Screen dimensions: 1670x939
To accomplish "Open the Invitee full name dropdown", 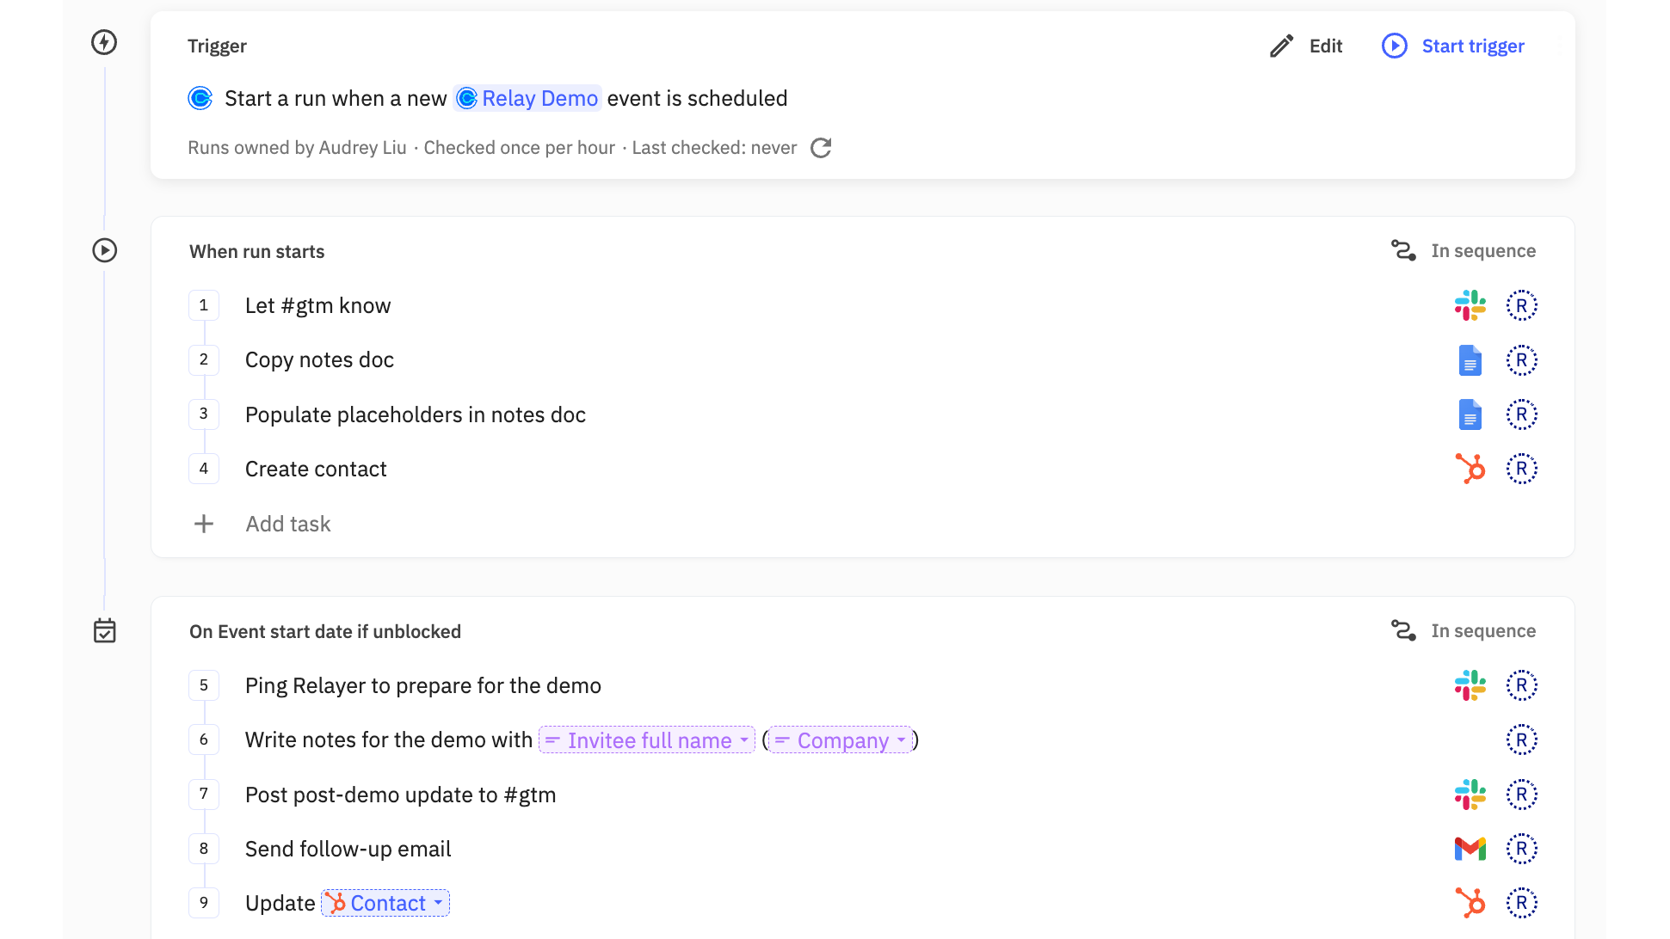I will pyautogui.click(x=647, y=740).
